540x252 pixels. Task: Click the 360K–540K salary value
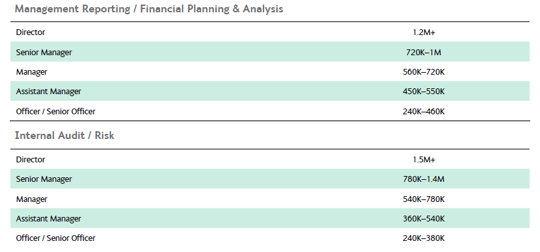[x=424, y=219]
